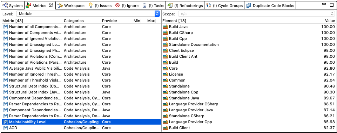337x133 pixels.
Task: Click the Client Eclipse module icon
Action: [165, 50]
